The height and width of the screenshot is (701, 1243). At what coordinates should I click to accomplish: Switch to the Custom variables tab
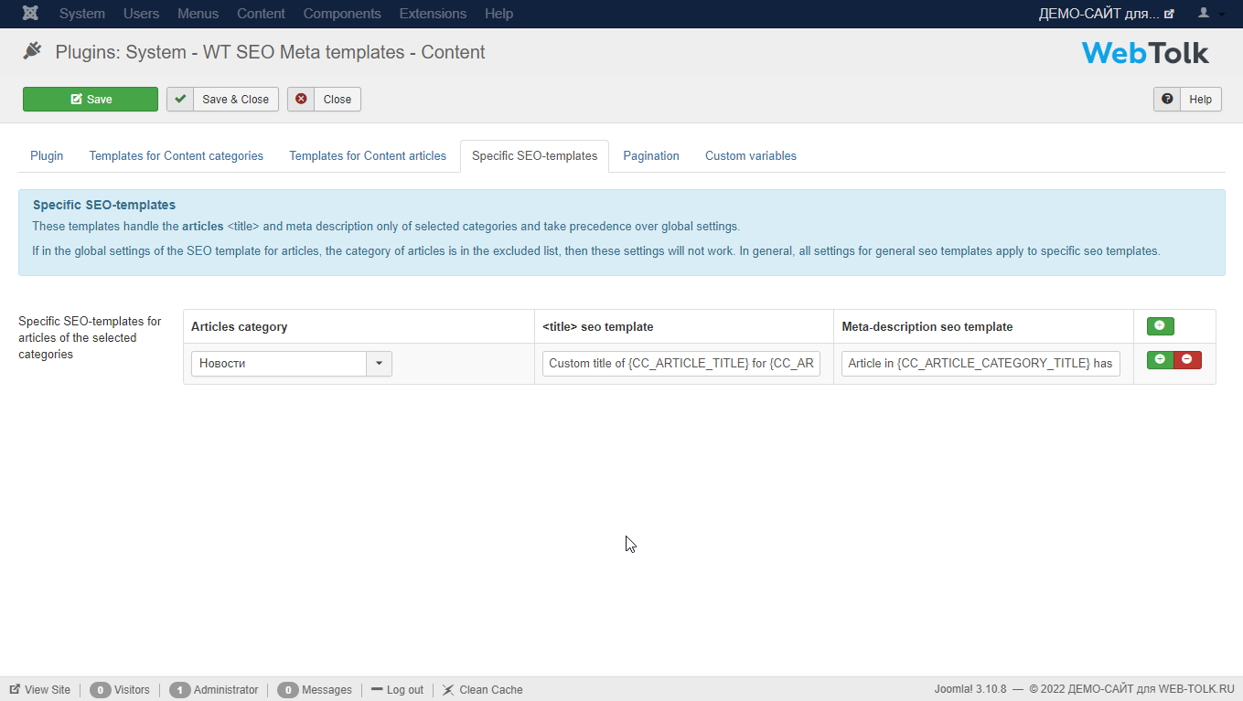coord(750,156)
